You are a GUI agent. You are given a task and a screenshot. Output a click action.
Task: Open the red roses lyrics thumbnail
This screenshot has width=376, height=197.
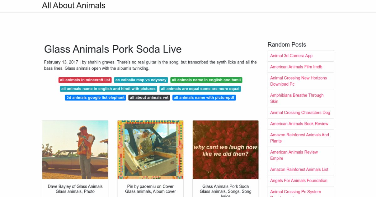226,149
